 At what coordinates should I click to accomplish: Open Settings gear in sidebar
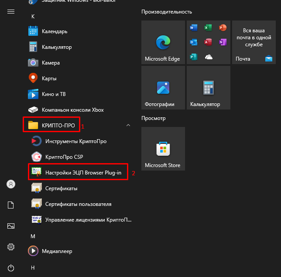click(x=11, y=247)
